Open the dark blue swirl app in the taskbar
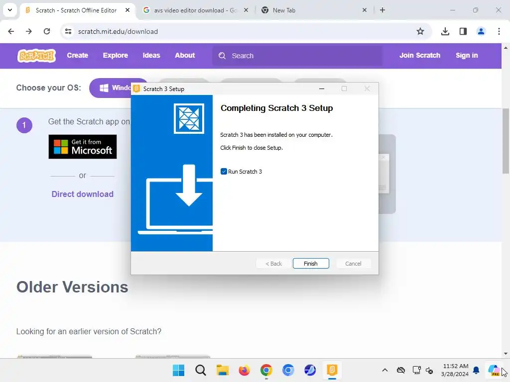 pos(310,370)
